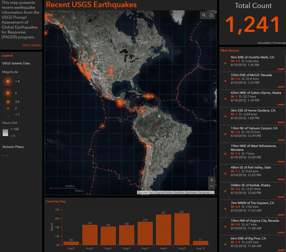This screenshot has height=252, width=286.
Task: Open details for the McGill, Nevada earthquake
Action: point(281,87)
